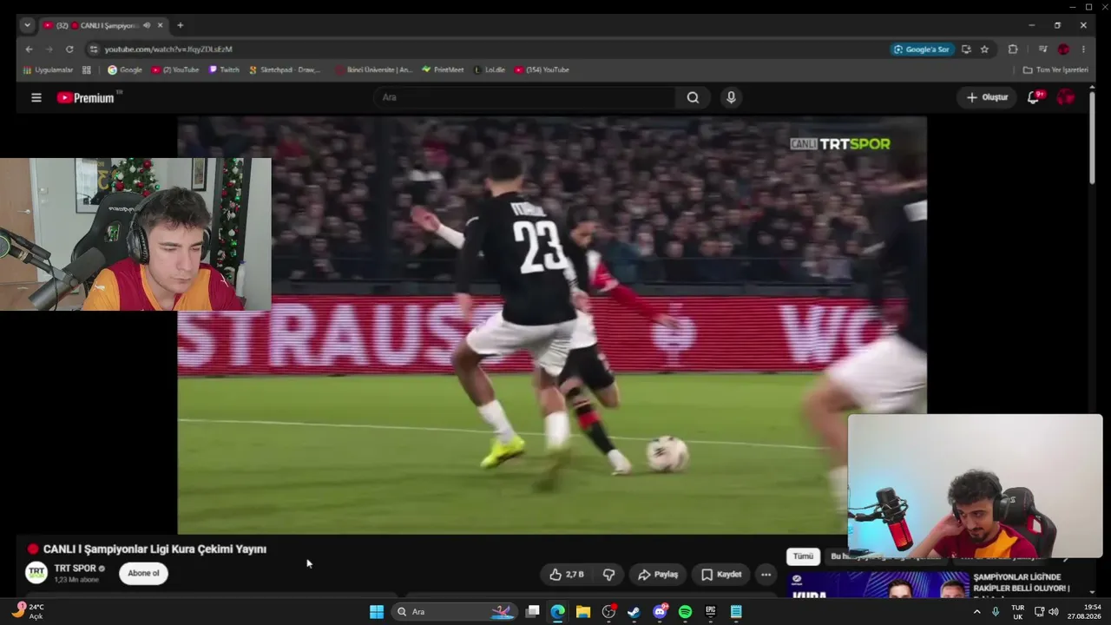Open a new browser tab
Screen dimensions: 1111x625
point(181,26)
